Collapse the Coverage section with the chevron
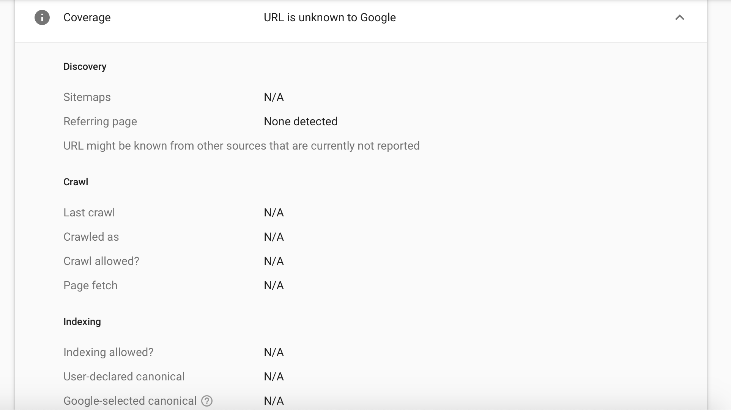This screenshot has width=731, height=410. click(679, 17)
